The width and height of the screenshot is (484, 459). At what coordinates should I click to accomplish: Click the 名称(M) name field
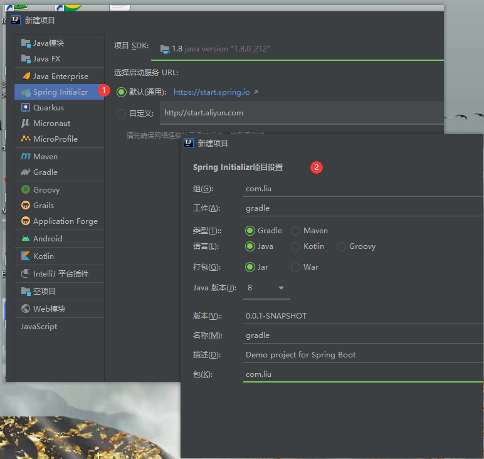click(x=363, y=335)
